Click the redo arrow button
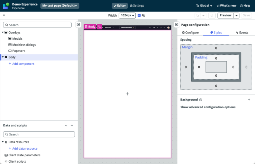This screenshot has width=255, height=164. tap(212, 15)
